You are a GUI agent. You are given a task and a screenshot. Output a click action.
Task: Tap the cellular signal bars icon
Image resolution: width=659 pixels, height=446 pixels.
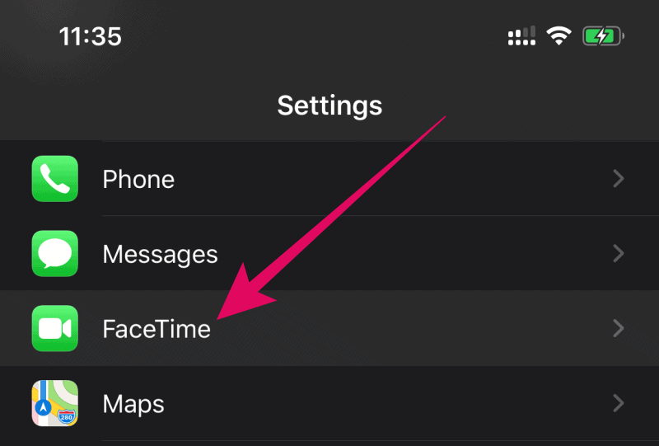[x=521, y=35]
